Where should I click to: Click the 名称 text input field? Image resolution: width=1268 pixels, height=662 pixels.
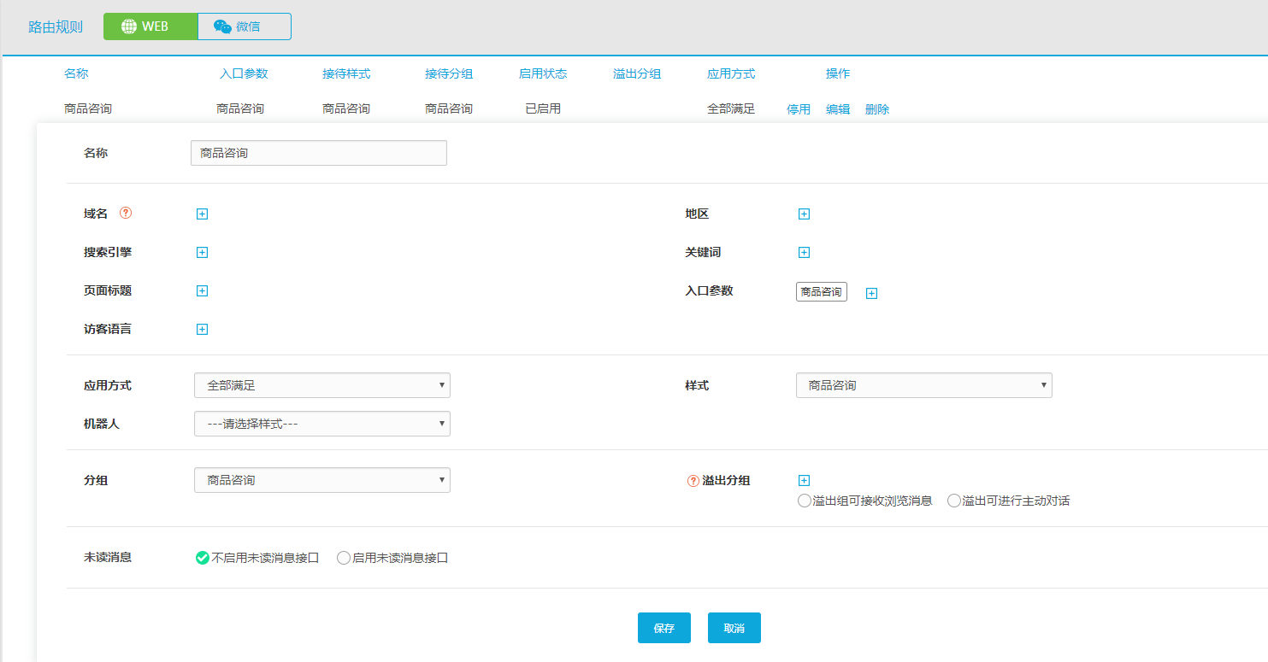tap(318, 153)
